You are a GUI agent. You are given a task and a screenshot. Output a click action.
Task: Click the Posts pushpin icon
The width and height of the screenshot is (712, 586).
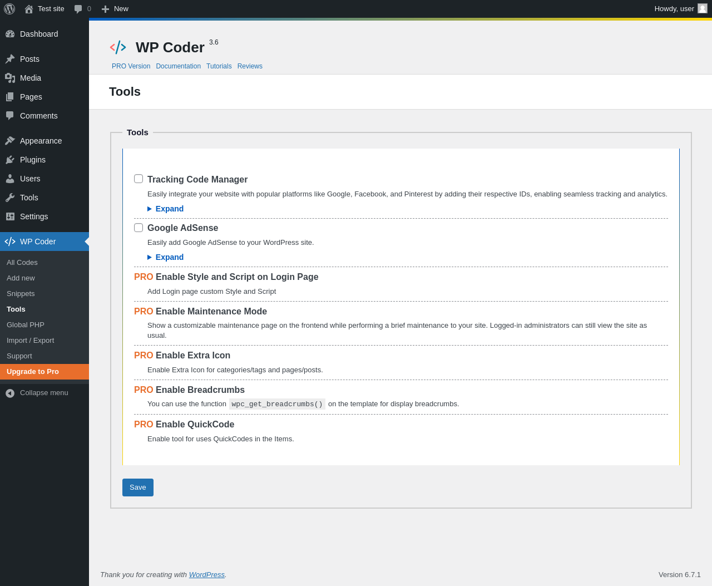coord(10,59)
